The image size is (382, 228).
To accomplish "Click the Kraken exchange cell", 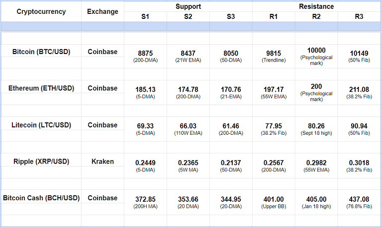I will tap(102, 162).
